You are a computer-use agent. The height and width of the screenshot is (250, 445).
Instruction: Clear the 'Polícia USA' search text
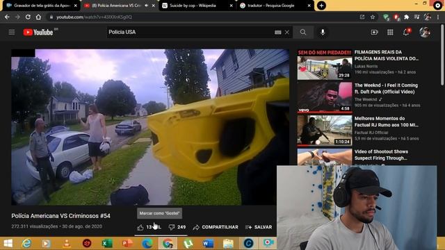(x=287, y=33)
